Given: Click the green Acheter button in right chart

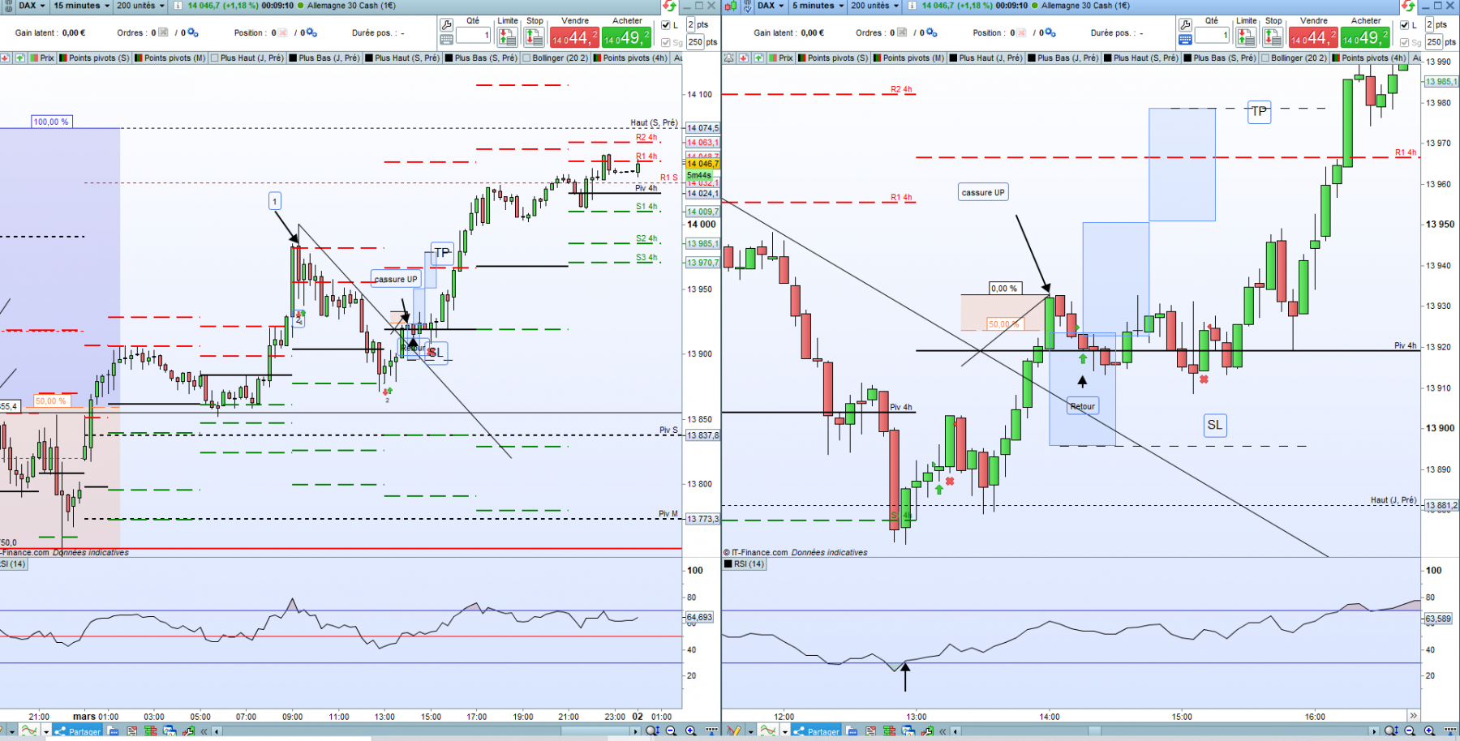Looking at the screenshot, I should (1366, 36).
